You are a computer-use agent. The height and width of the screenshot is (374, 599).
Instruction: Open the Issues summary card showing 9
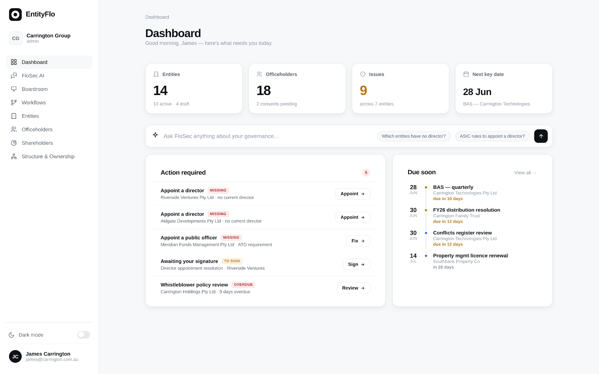[x=401, y=89]
